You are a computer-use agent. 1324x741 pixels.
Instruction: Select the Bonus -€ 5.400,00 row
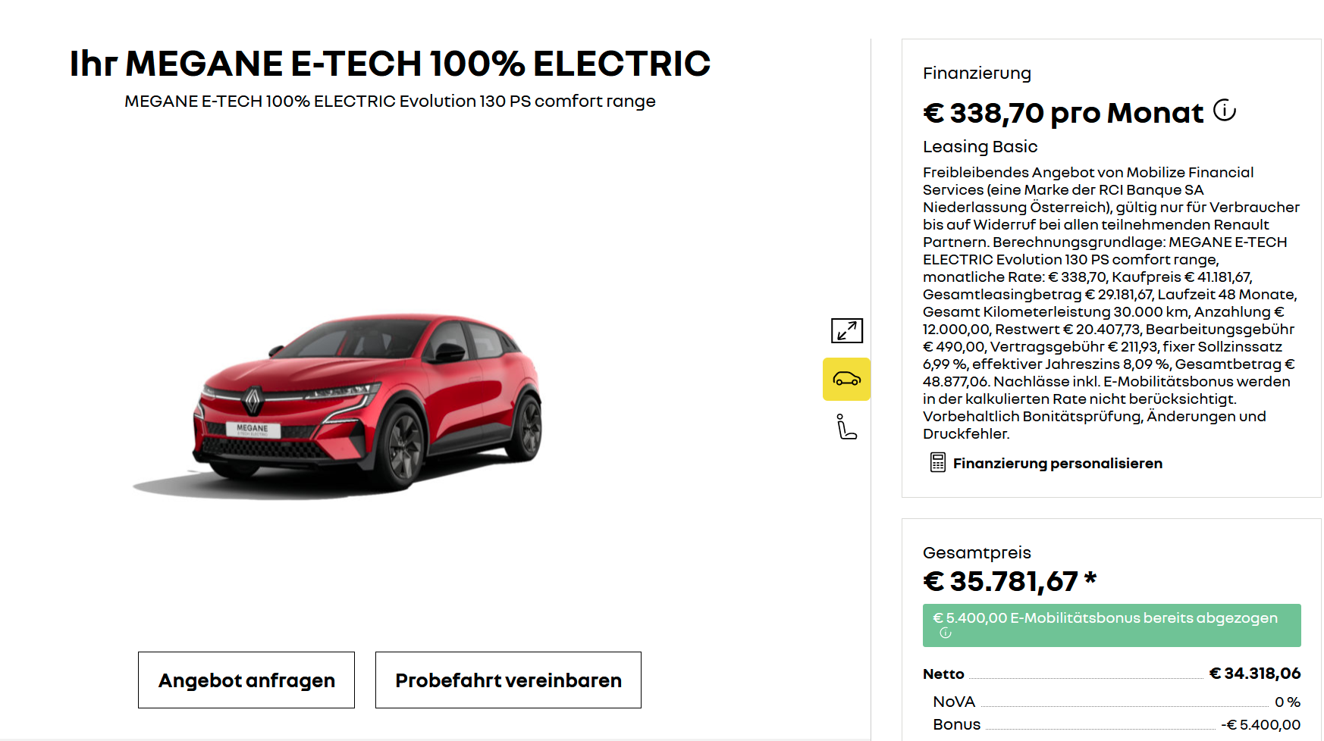click(x=1116, y=724)
